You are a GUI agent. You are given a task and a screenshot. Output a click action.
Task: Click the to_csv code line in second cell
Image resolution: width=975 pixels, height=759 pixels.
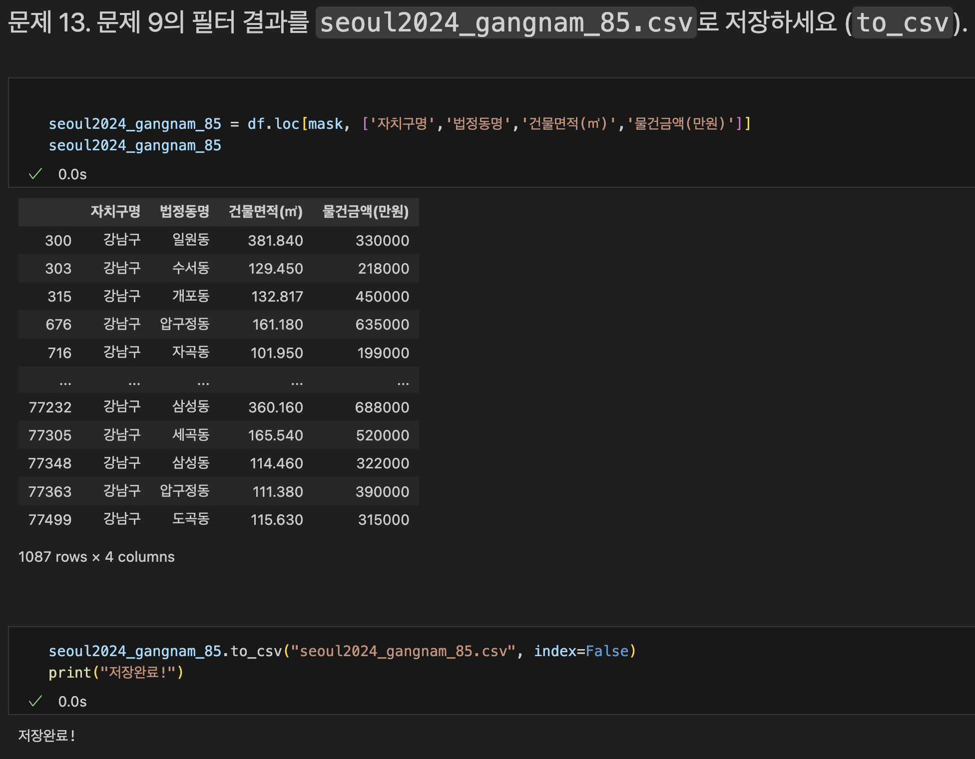point(342,651)
